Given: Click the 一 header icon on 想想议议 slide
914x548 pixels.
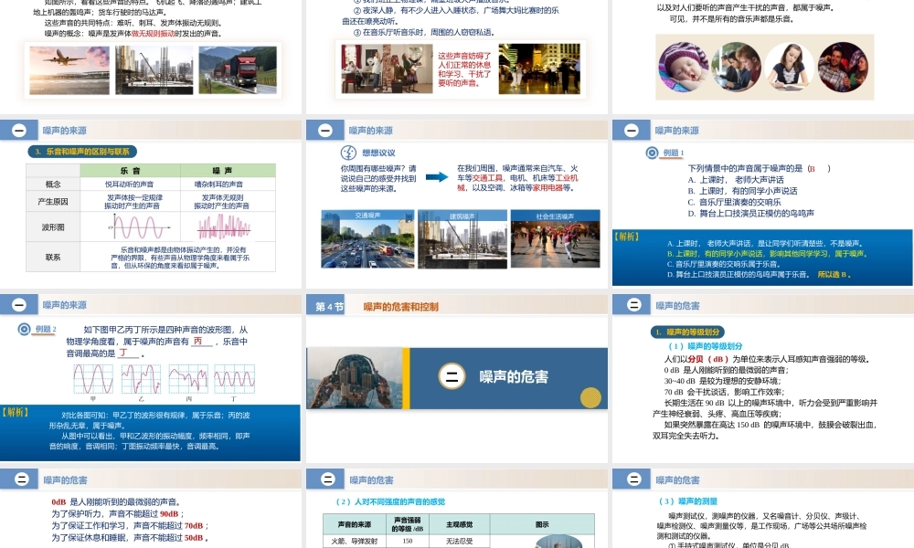Looking at the screenshot, I should point(325,131).
